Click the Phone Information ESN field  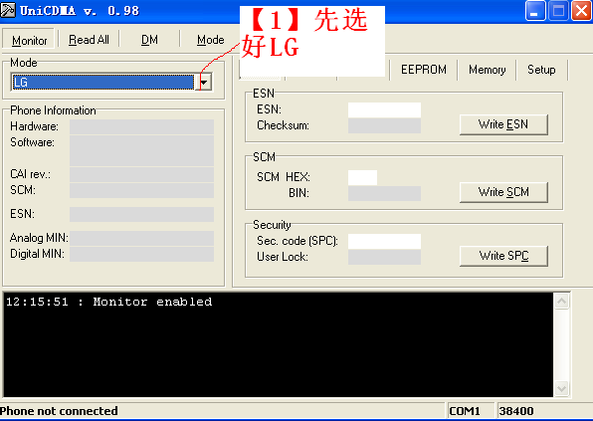[x=141, y=214]
